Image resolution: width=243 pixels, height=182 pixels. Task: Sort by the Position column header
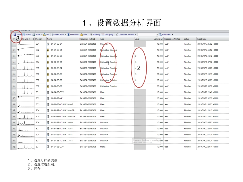pyautogui.click(x=41, y=39)
